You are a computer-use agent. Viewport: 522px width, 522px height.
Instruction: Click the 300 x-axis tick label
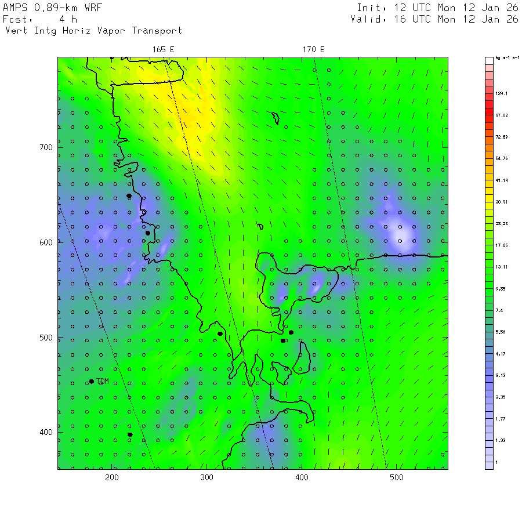tap(206, 477)
